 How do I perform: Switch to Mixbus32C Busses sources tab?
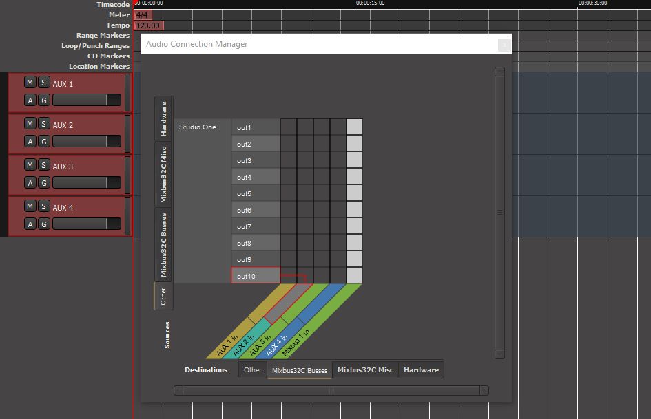tap(163, 245)
